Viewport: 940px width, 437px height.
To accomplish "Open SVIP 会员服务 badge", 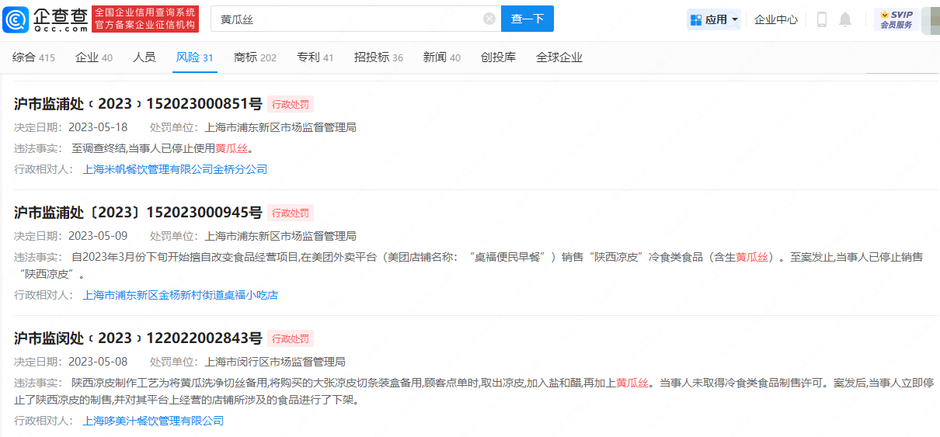I will [x=896, y=19].
